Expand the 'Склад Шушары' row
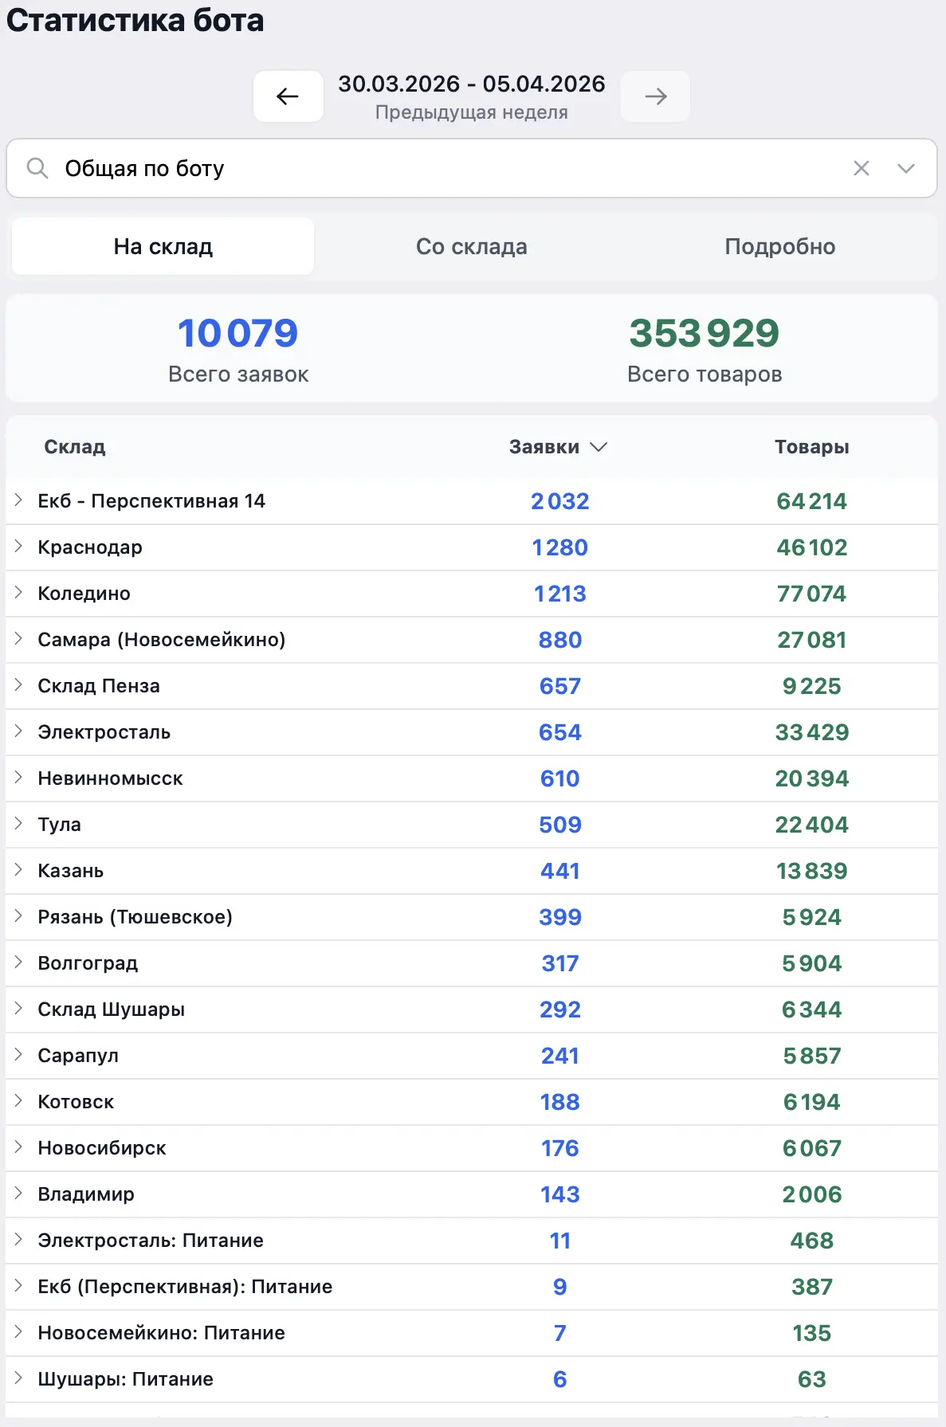Image resolution: width=946 pixels, height=1427 pixels. (18, 1009)
